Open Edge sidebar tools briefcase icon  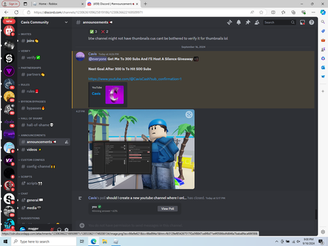[x=323, y=40]
